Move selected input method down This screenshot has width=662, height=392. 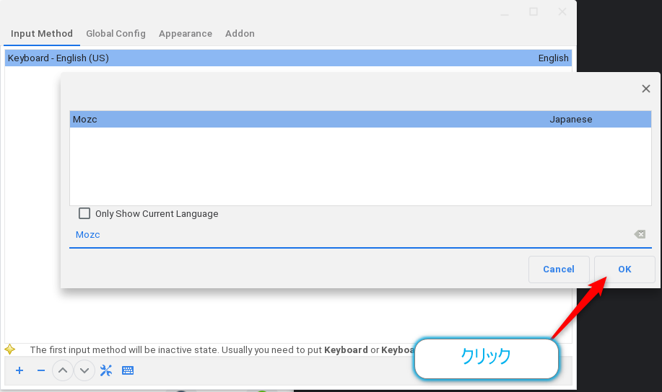[84, 370]
